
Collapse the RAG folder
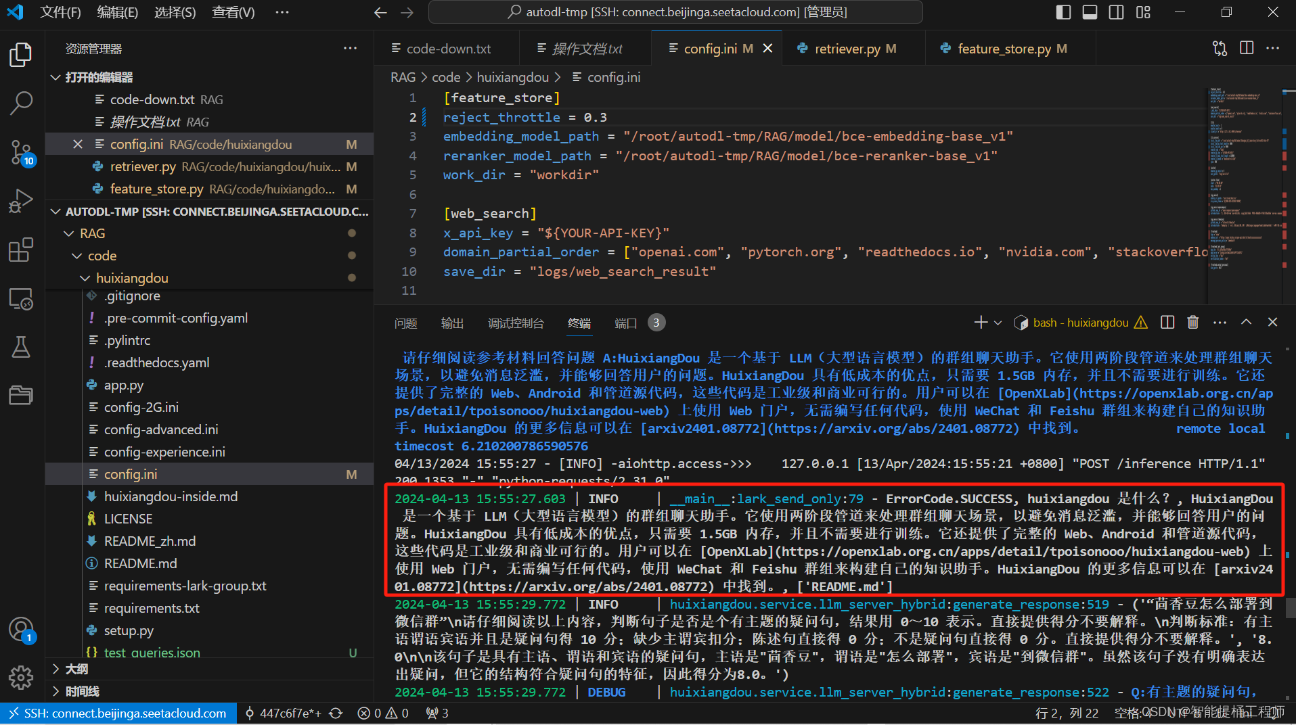(x=210, y=233)
